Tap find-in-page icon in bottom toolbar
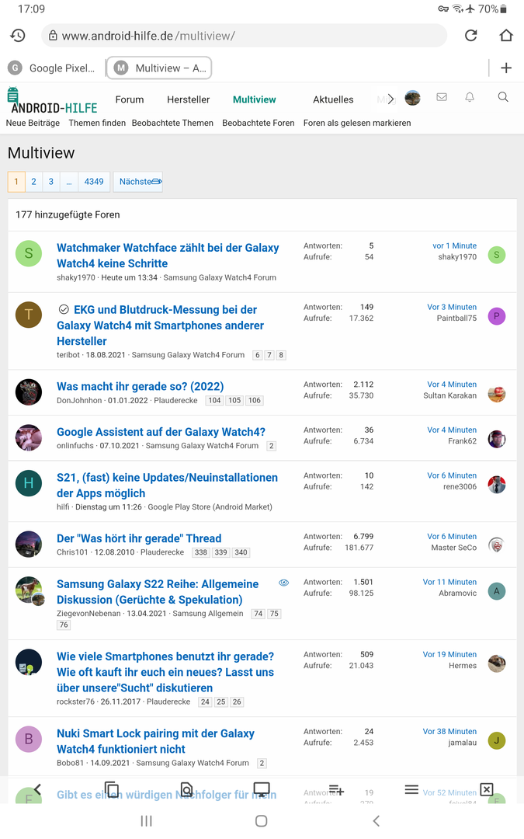The width and height of the screenshot is (524, 839). [186, 790]
